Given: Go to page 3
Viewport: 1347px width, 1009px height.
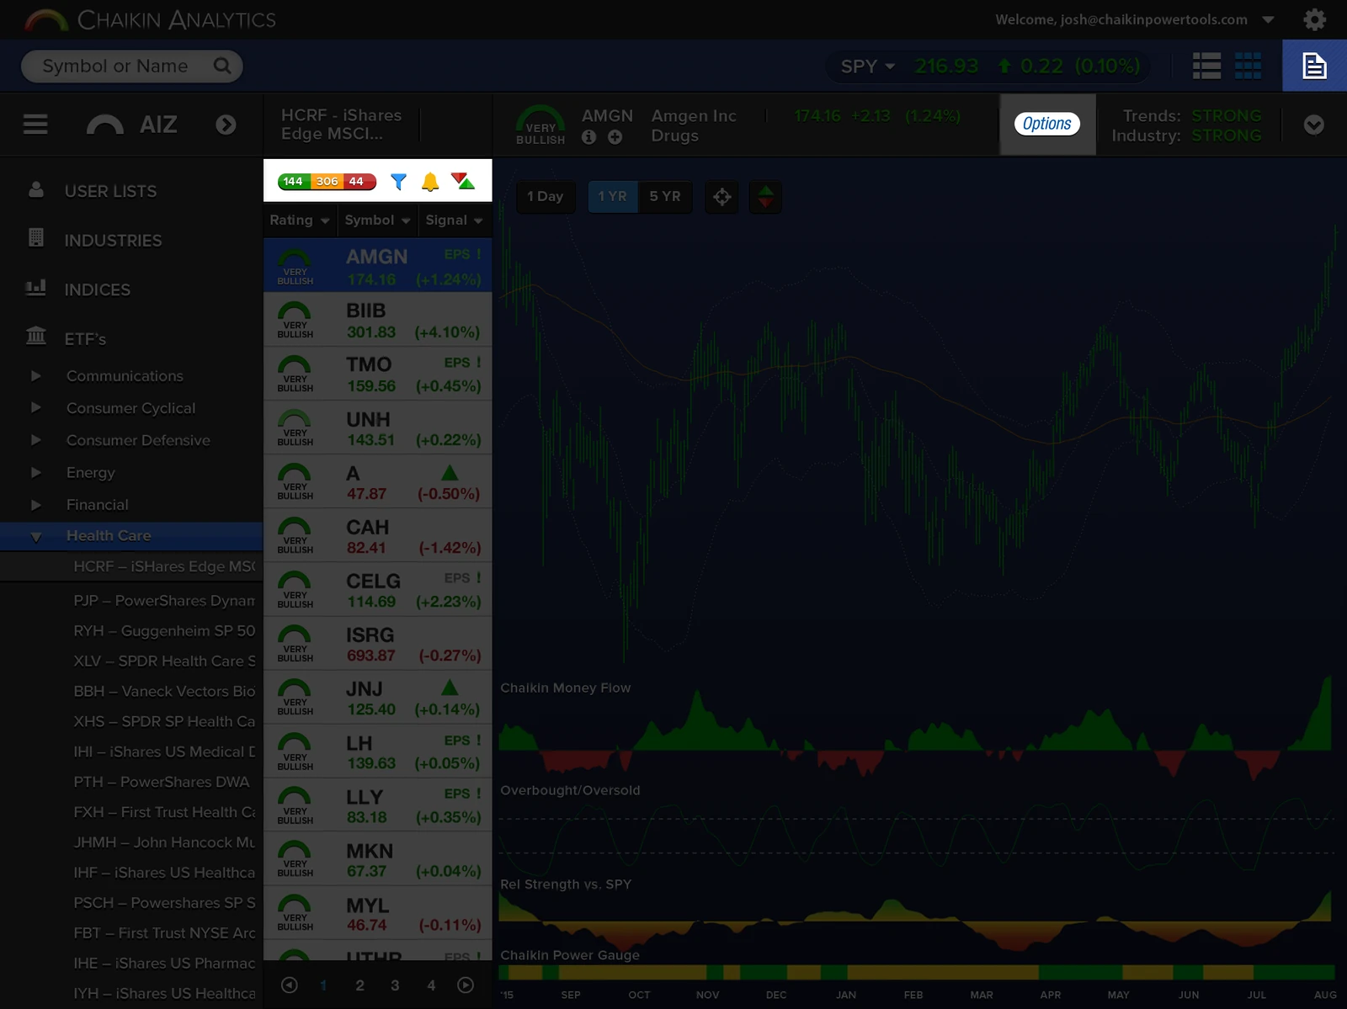Looking at the screenshot, I should [x=395, y=985].
